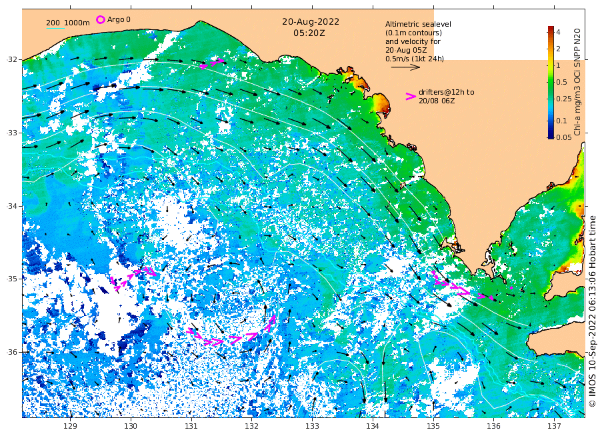Click latitude axis label -32

11,60
